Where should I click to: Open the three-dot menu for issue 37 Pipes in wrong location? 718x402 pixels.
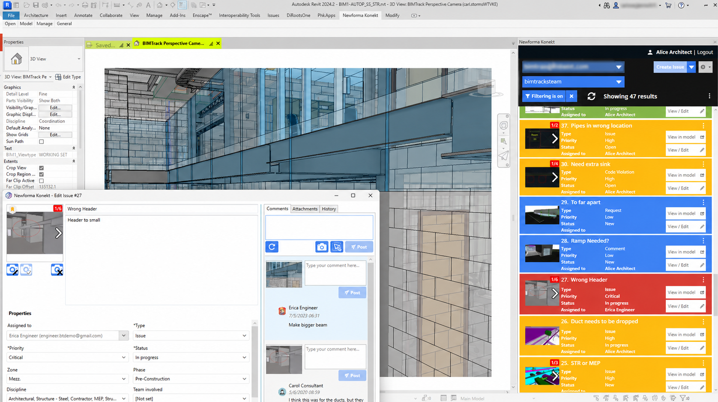coord(703,126)
